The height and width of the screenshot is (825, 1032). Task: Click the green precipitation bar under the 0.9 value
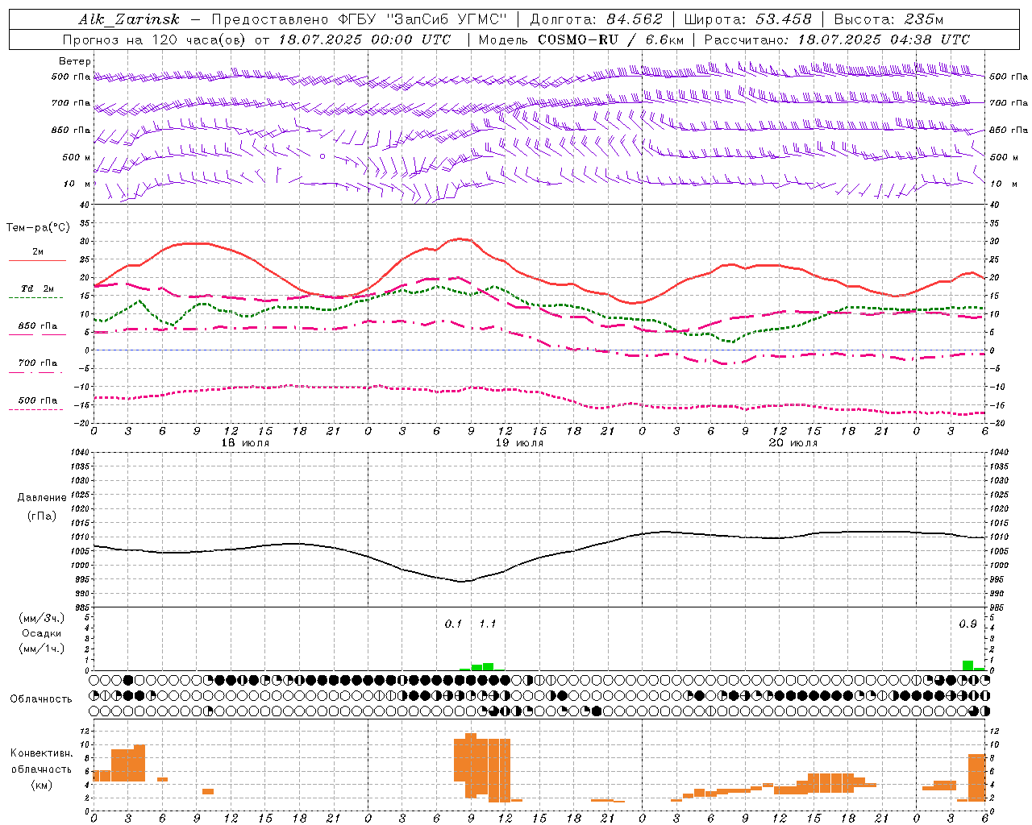(x=967, y=665)
